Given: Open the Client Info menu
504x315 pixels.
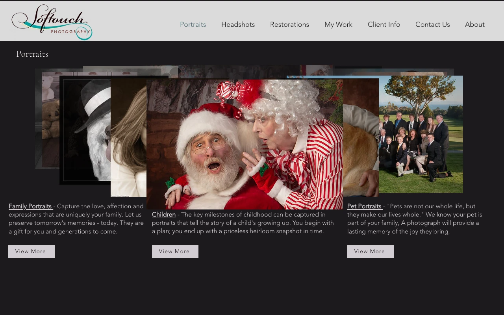Looking at the screenshot, I should click(x=384, y=24).
